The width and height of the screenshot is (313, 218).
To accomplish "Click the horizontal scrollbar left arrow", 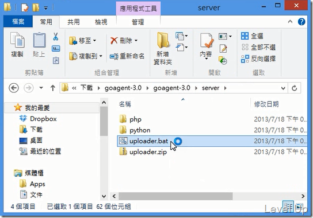I will (114, 196).
